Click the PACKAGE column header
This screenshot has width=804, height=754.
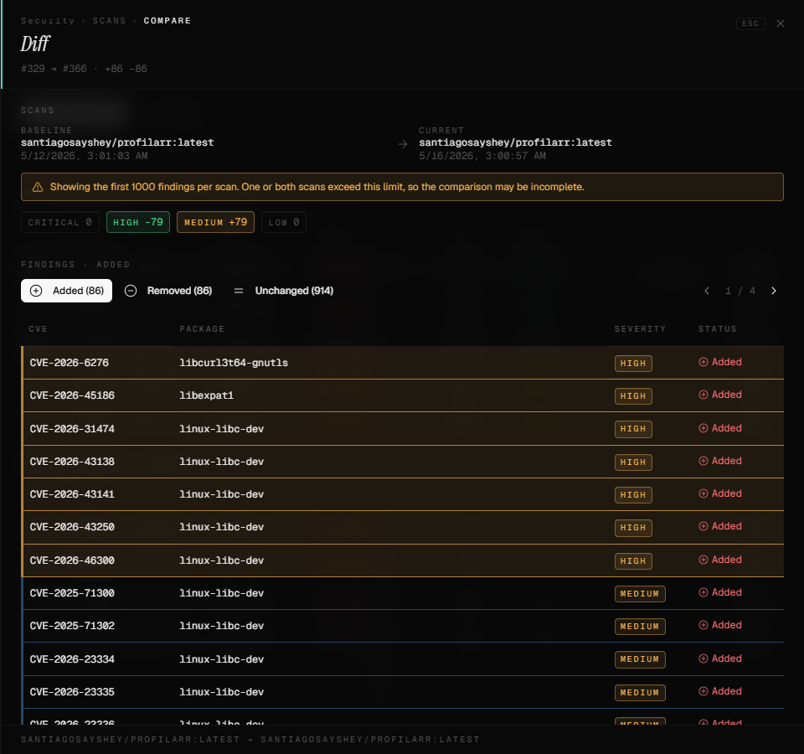202,329
